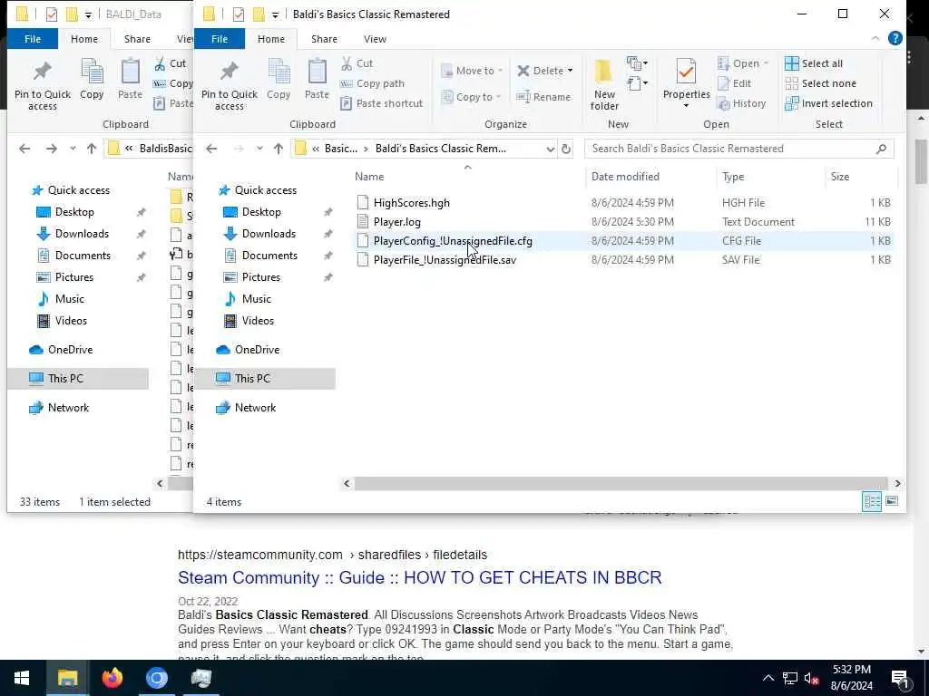Go up one folder in front window
Image resolution: width=929 pixels, height=696 pixels.
279,149
